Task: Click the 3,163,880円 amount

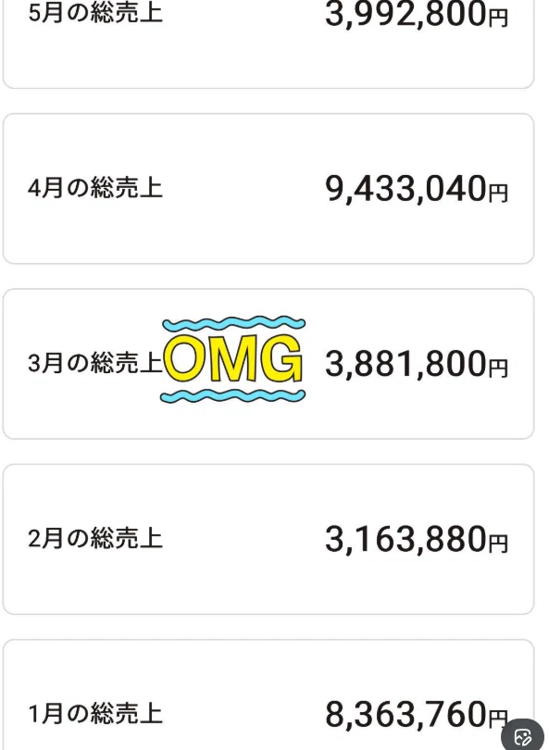Action: (x=417, y=539)
